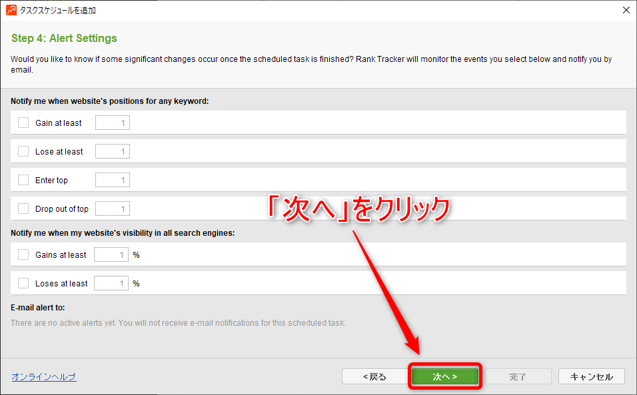
Task: Click the 'Gains at least' percent field
Action: [x=111, y=254]
